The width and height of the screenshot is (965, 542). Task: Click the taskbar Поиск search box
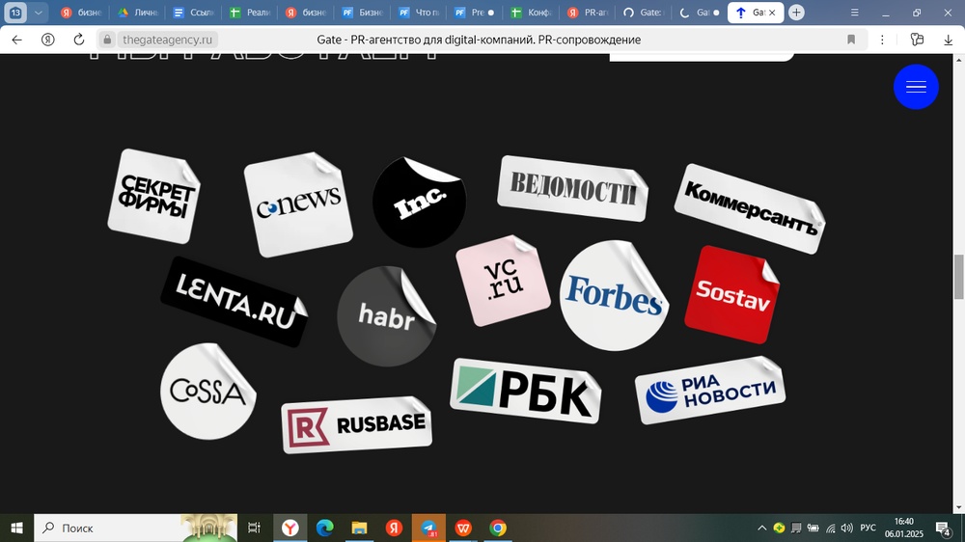pos(135,528)
